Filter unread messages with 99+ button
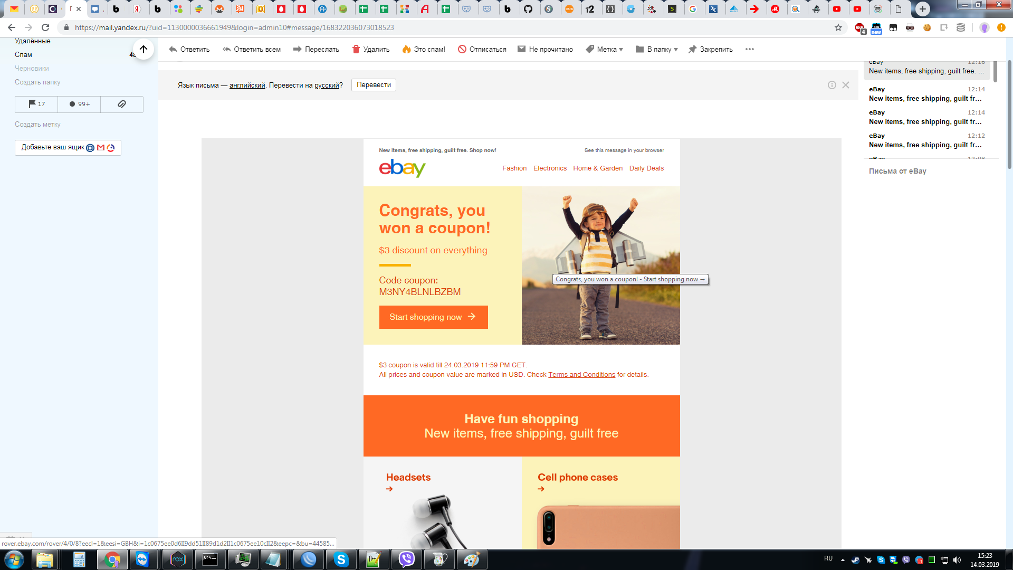This screenshot has width=1013, height=570. (x=79, y=104)
